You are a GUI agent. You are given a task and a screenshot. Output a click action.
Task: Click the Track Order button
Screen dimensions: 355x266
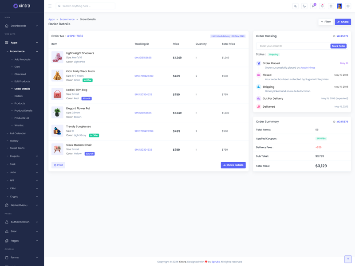338,46
